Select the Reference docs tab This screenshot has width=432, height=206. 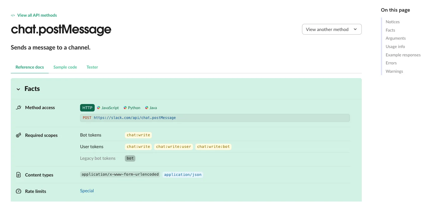tap(30, 67)
